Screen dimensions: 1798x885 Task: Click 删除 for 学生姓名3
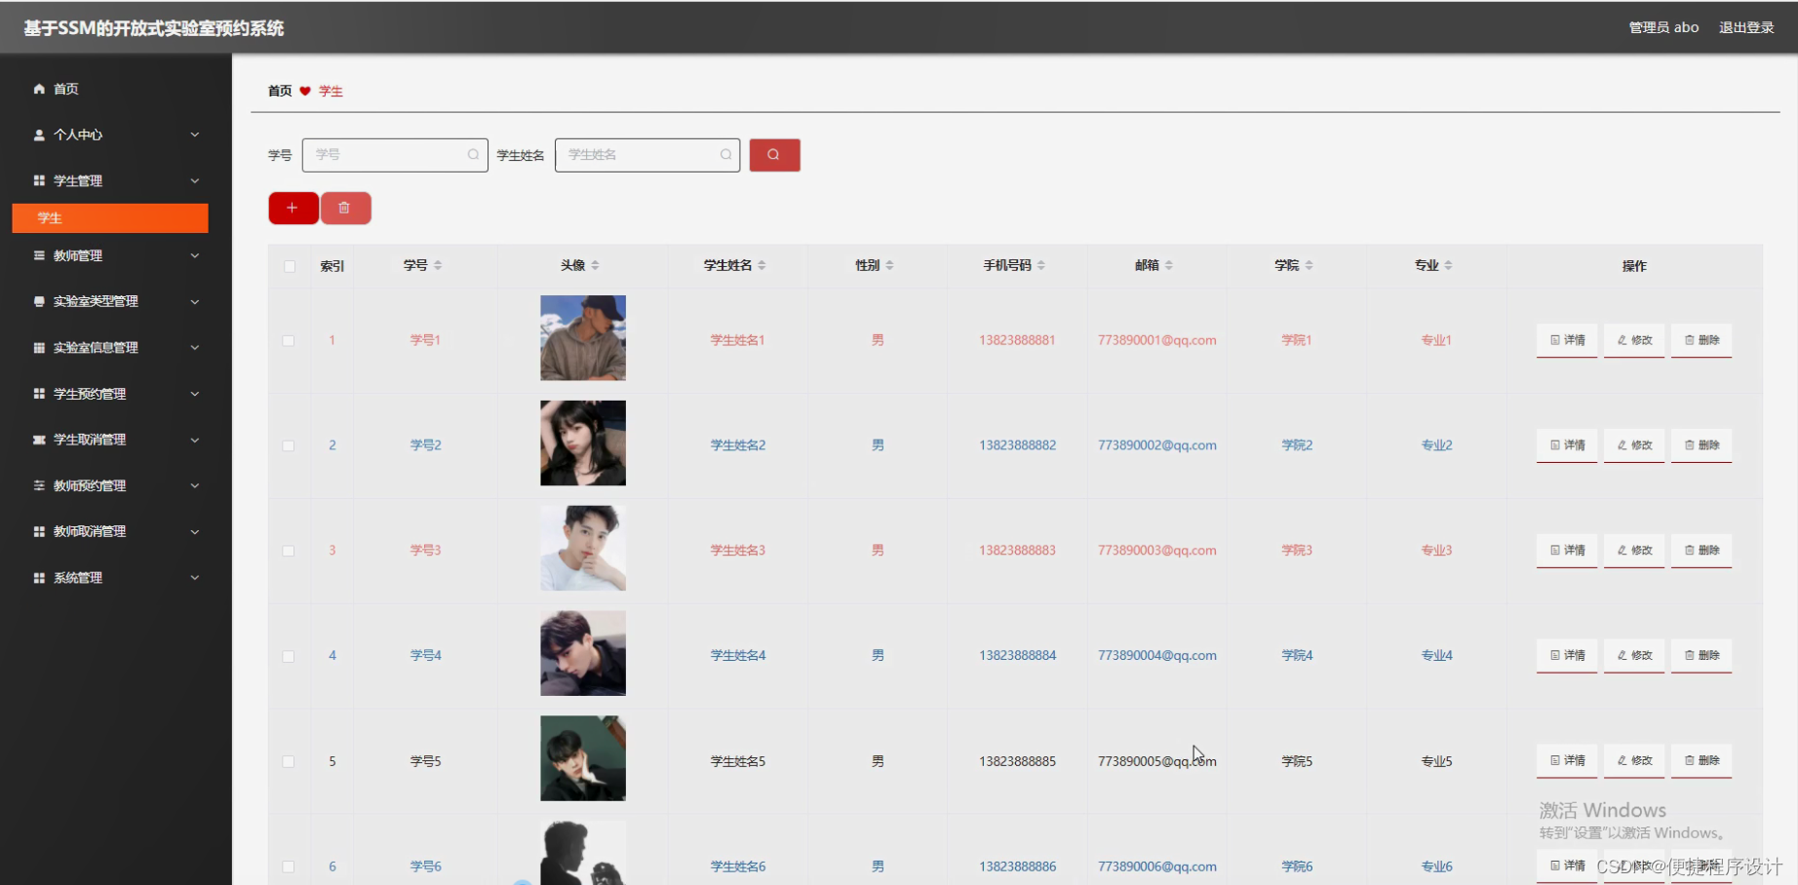(x=1701, y=551)
